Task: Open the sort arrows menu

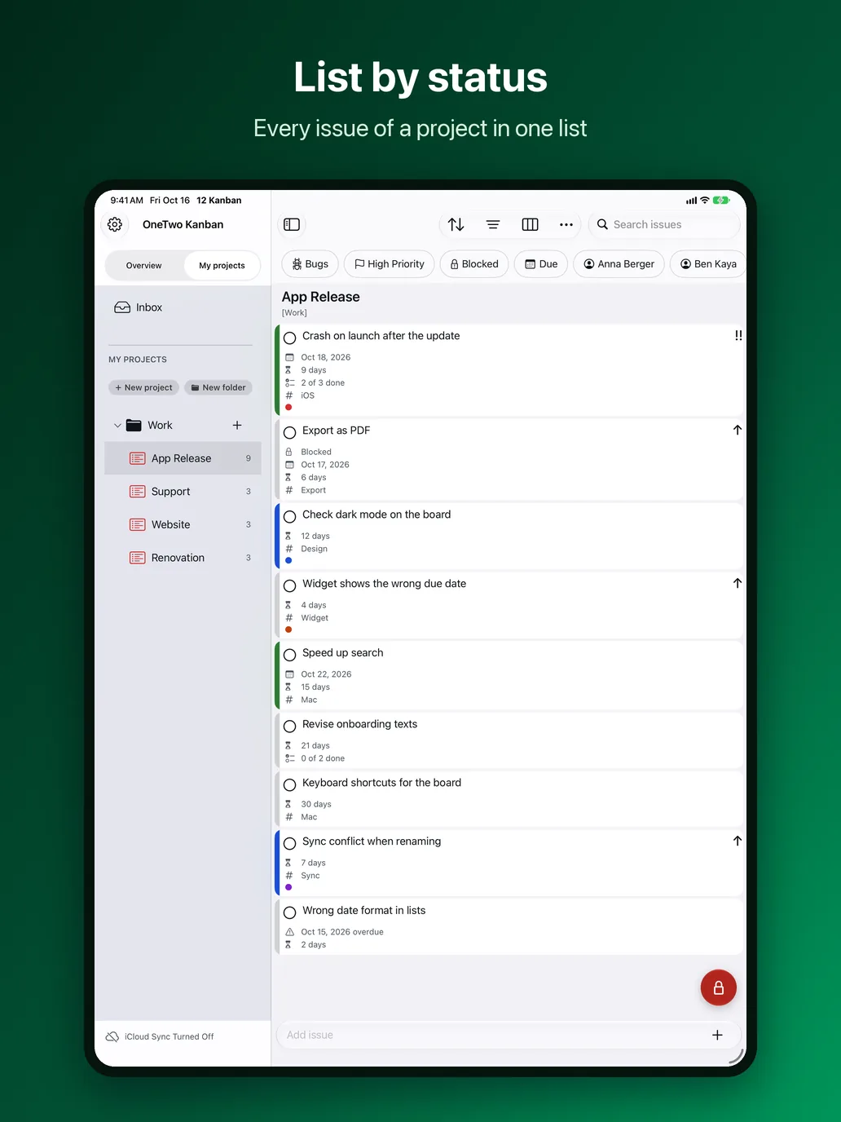Action: tap(456, 224)
